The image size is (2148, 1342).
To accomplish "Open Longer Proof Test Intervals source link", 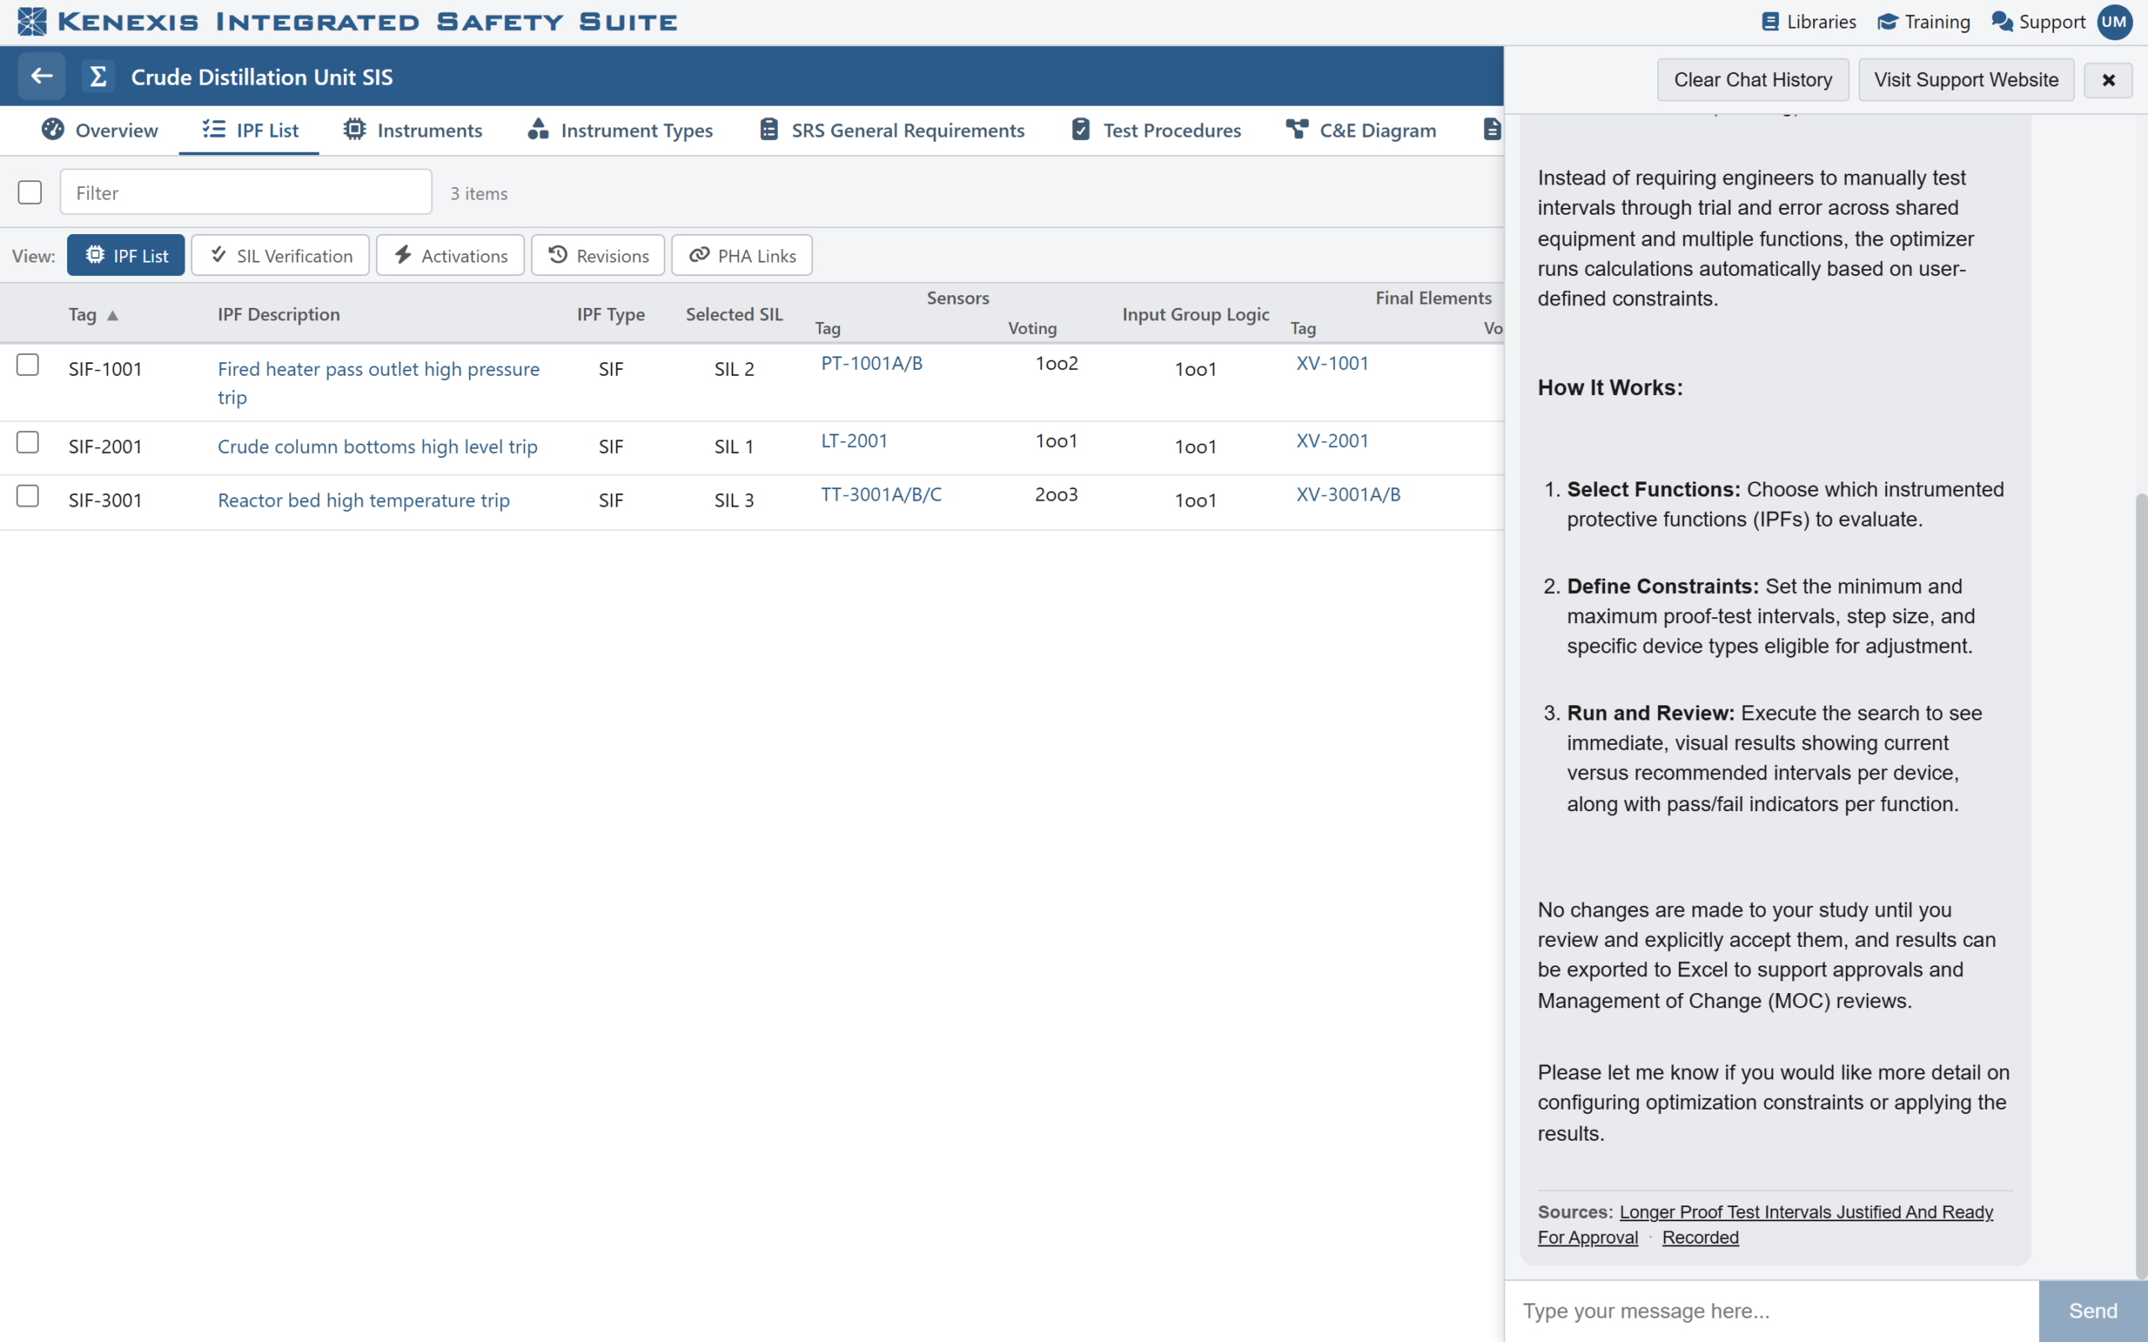I will pos(1765,1224).
